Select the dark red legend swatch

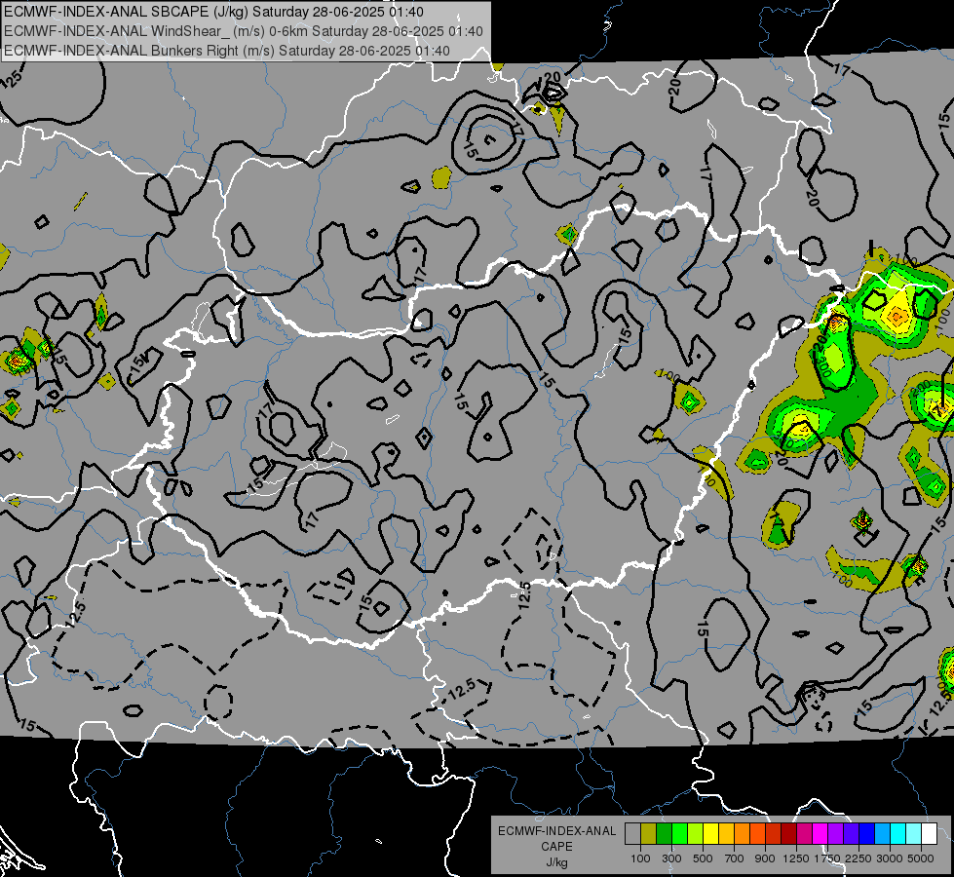tap(788, 833)
